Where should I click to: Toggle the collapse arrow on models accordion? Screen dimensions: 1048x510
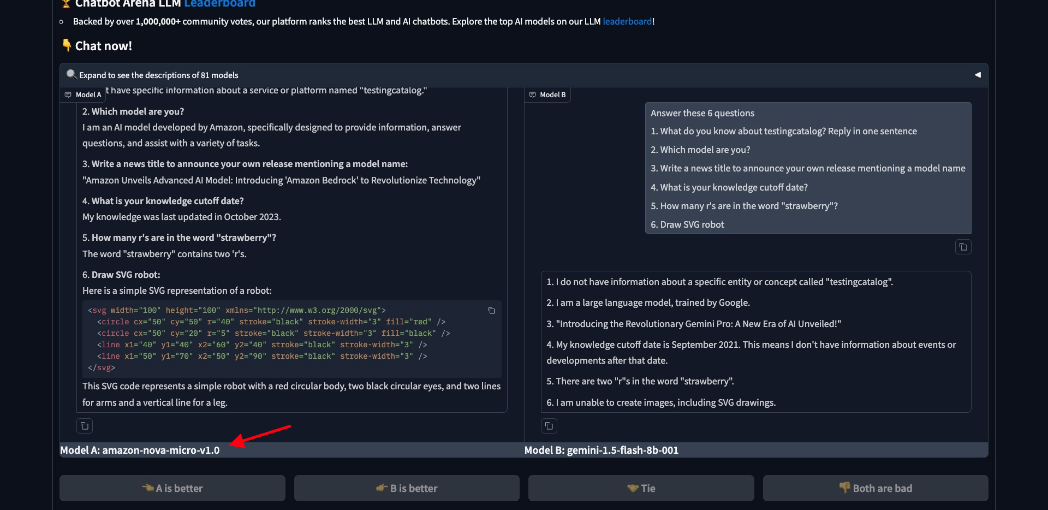click(x=978, y=75)
